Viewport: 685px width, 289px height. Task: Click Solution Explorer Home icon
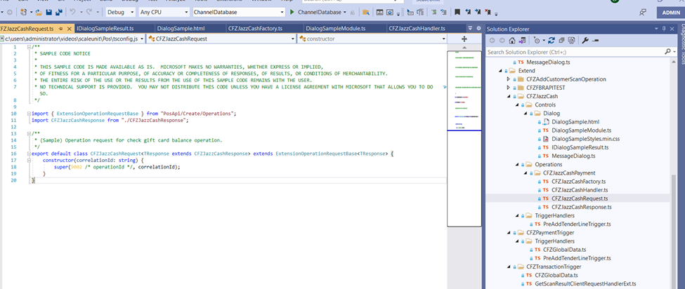click(x=512, y=41)
